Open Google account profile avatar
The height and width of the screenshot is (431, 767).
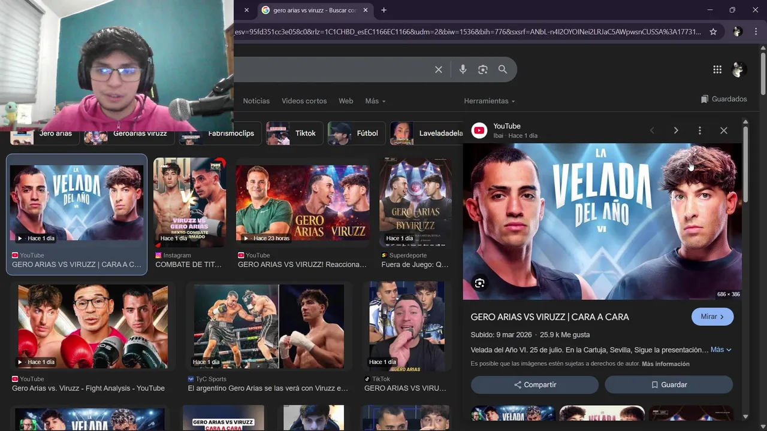[x=739, y=69]
